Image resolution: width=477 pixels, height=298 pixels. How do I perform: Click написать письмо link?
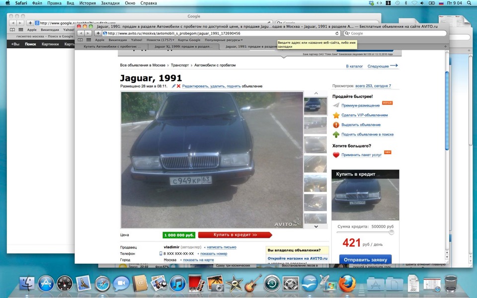tap(222, 247)
